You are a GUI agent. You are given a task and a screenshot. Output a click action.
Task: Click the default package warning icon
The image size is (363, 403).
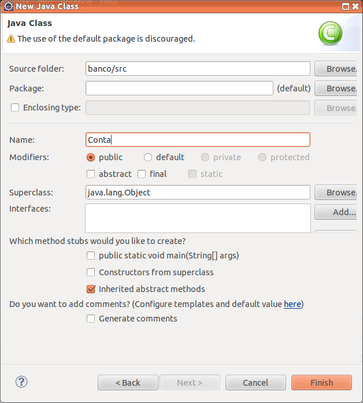click(11, 39)
